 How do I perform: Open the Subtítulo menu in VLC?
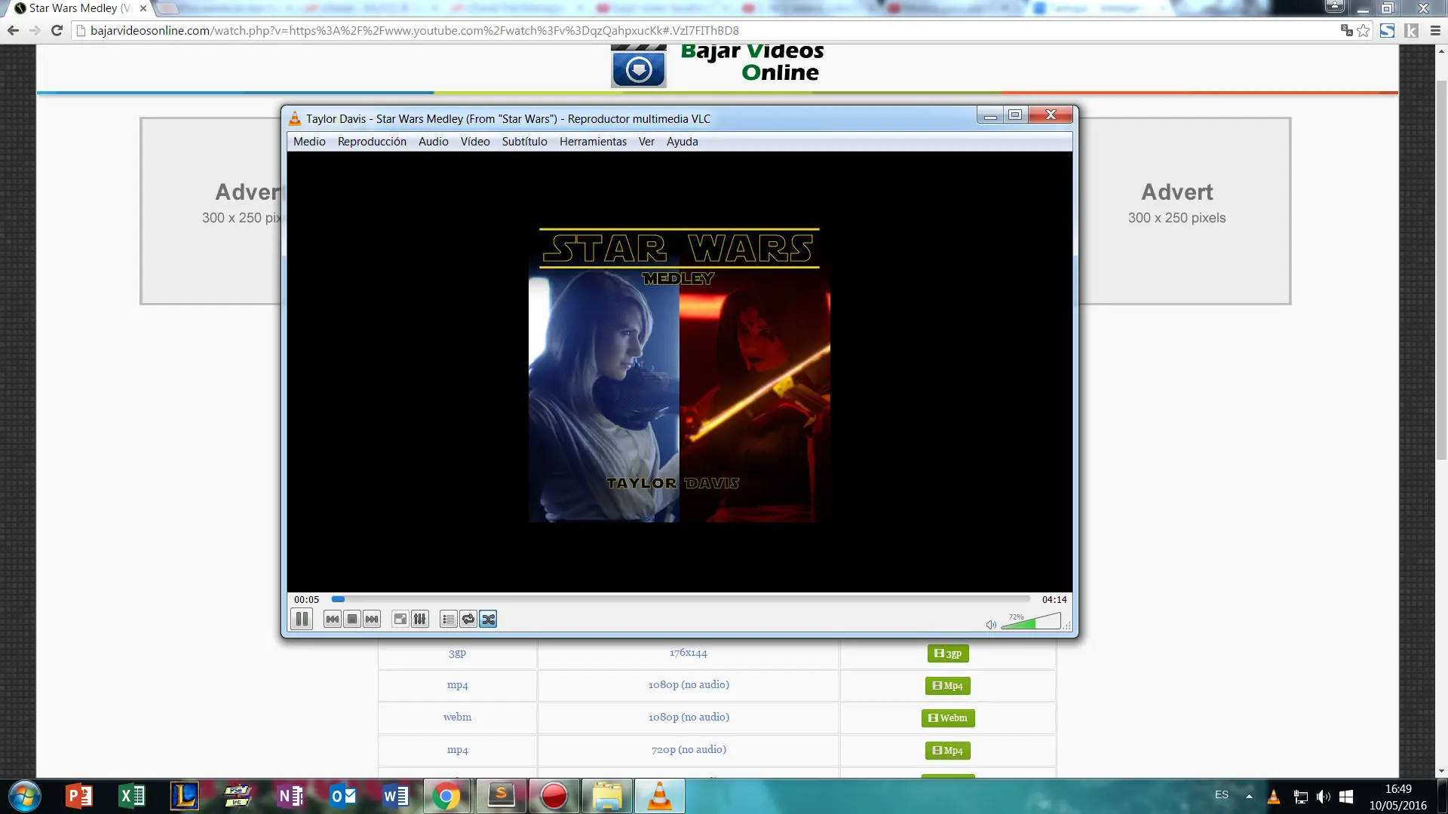[x=524, y=142]
